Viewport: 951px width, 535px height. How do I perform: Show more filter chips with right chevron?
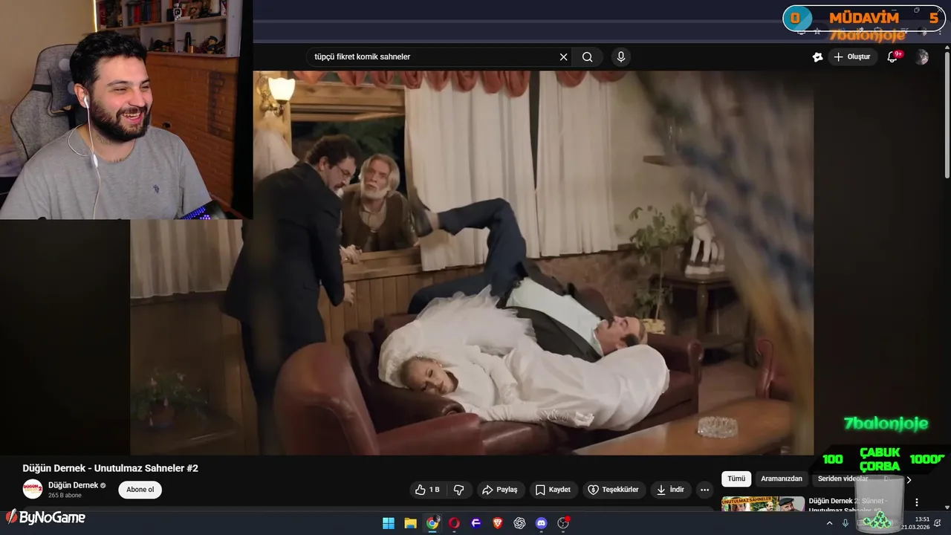coord(909,479)
